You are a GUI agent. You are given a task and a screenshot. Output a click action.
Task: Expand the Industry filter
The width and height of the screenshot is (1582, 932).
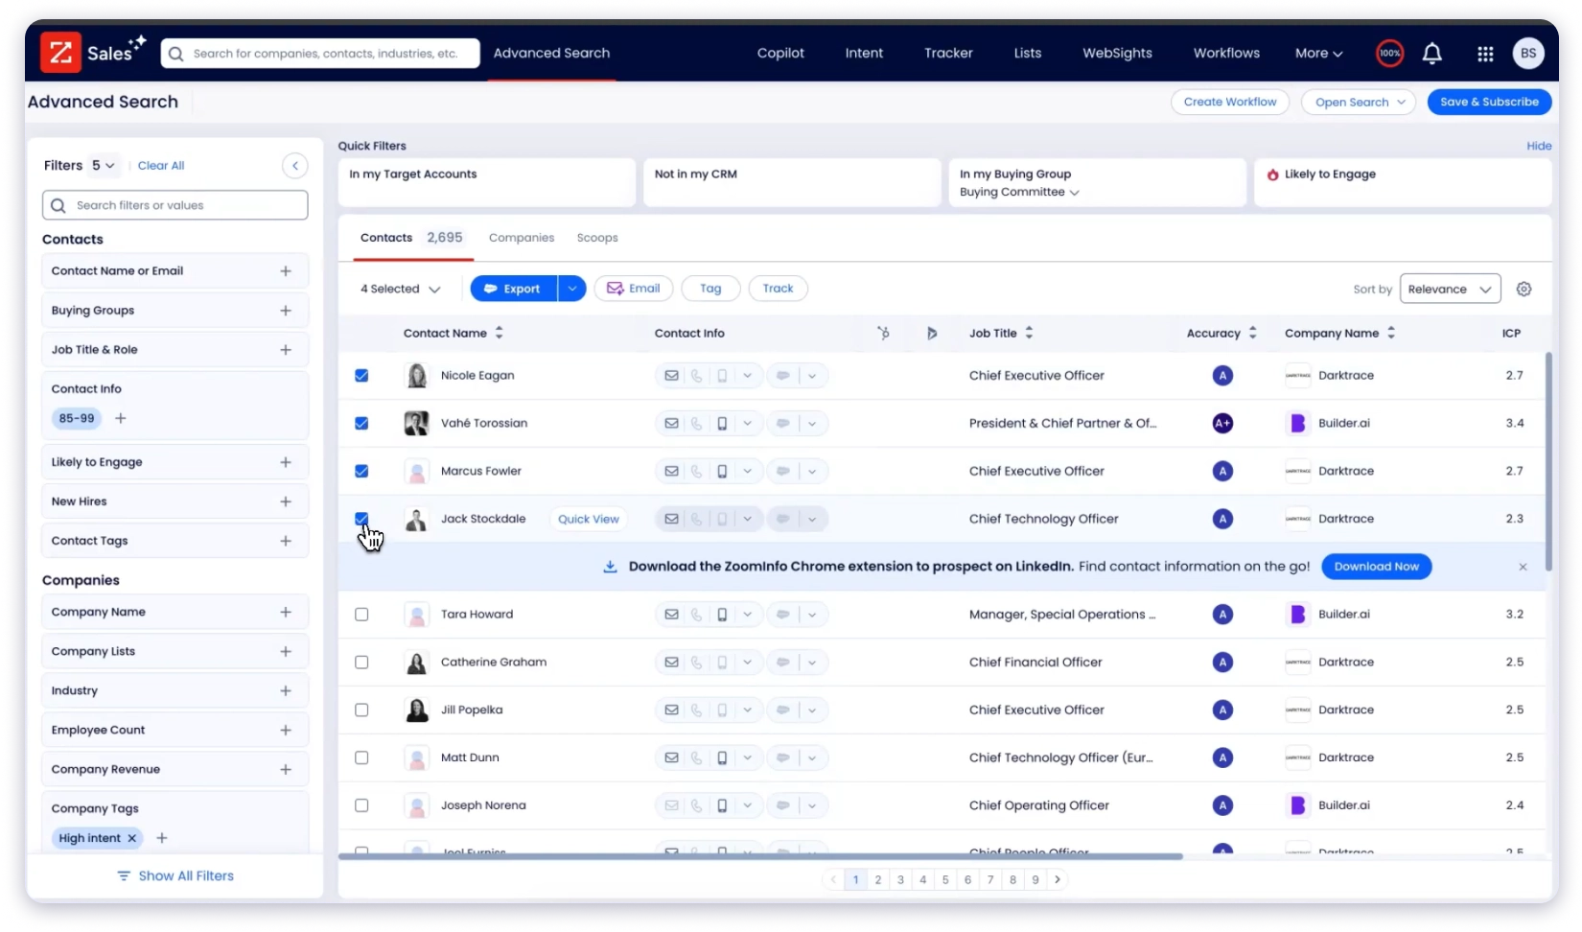tap(285, 691)
